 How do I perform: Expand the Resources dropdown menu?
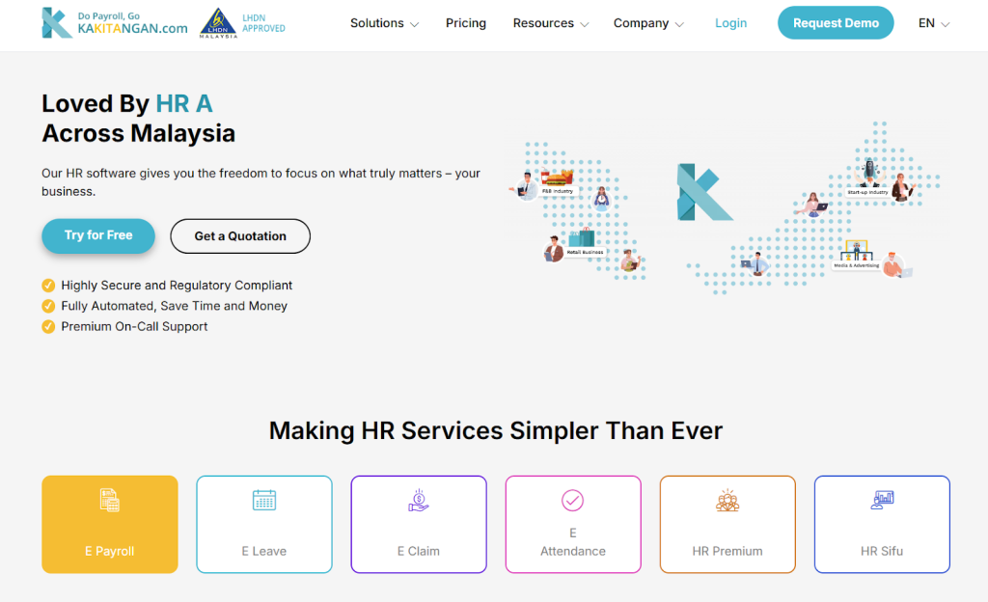coord(552,23)
